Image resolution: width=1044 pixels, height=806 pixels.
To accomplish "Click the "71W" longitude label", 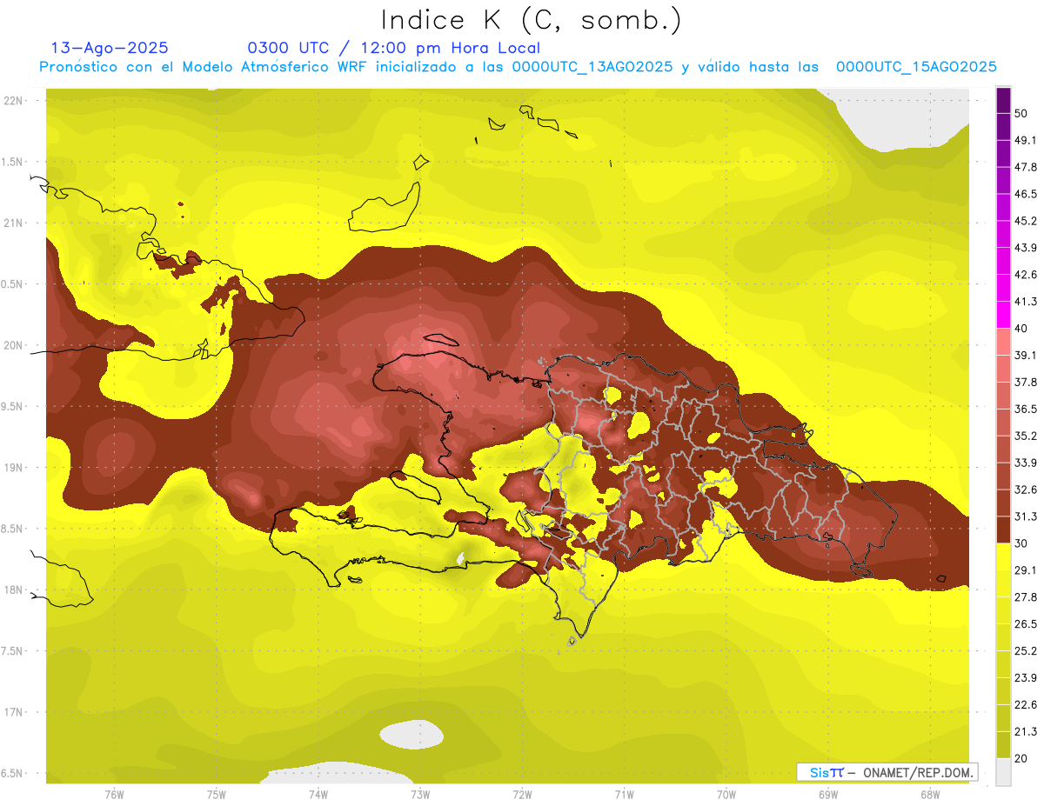I will pos(624,795).
